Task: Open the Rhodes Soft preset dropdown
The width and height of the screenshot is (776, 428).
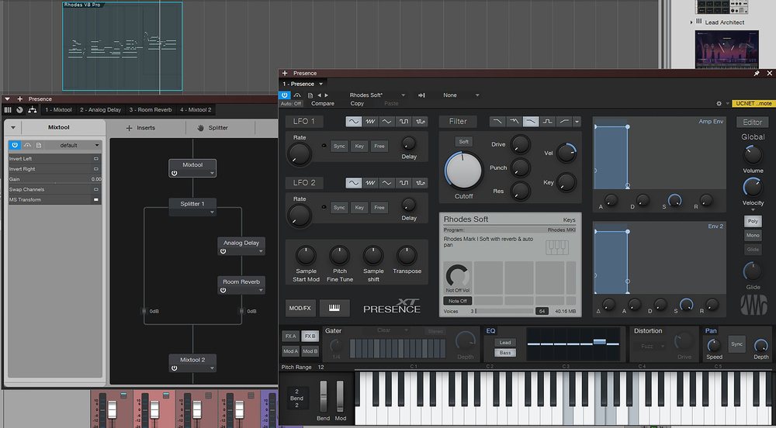Action: tap(403, 95)
